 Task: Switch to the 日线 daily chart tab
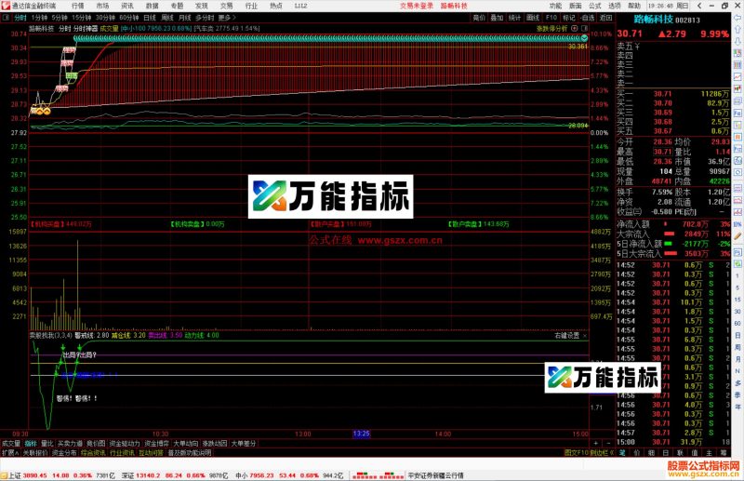coord(150,18)
